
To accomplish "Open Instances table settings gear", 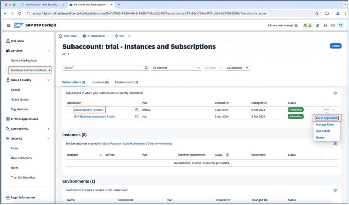I will [x=335, y=144].
